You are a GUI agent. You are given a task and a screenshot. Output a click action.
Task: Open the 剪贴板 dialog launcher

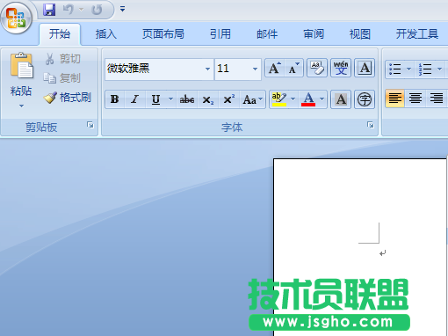tap(90, 125)
